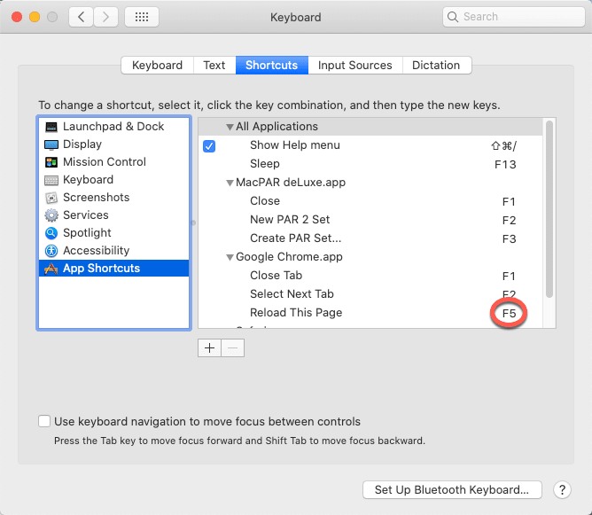592x515 pixels.
Task: Select the Screenshots category icon
Action: point(51,198)
